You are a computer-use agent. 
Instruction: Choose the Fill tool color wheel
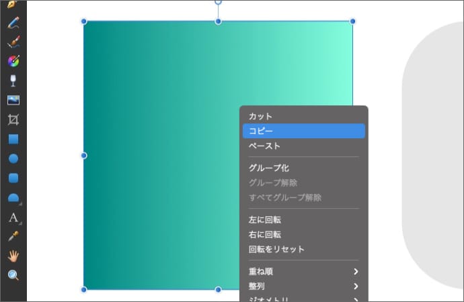pyautogui.click(x=13, y=62)
